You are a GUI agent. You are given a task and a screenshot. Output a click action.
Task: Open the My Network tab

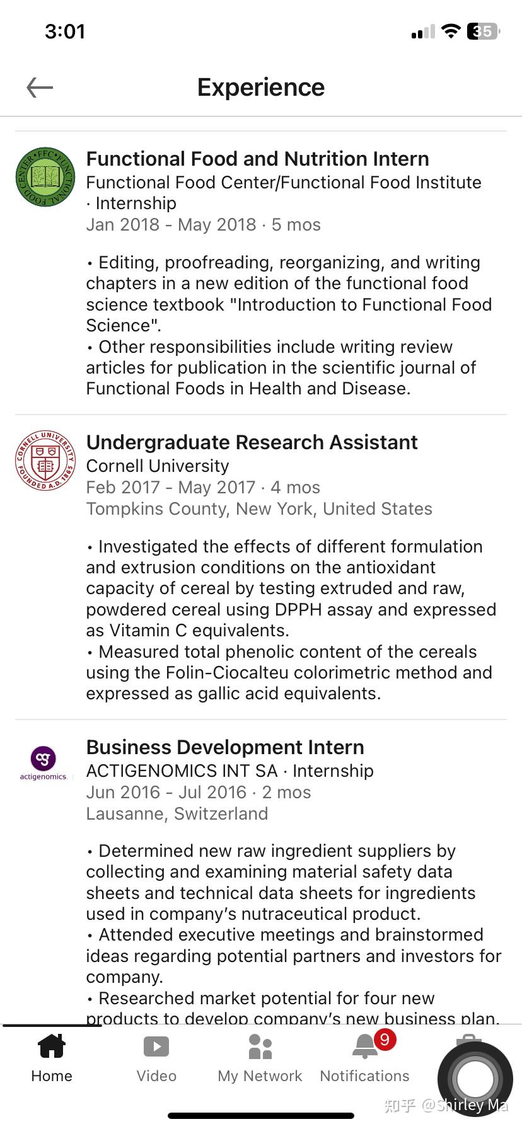(x=260, y=1058)
